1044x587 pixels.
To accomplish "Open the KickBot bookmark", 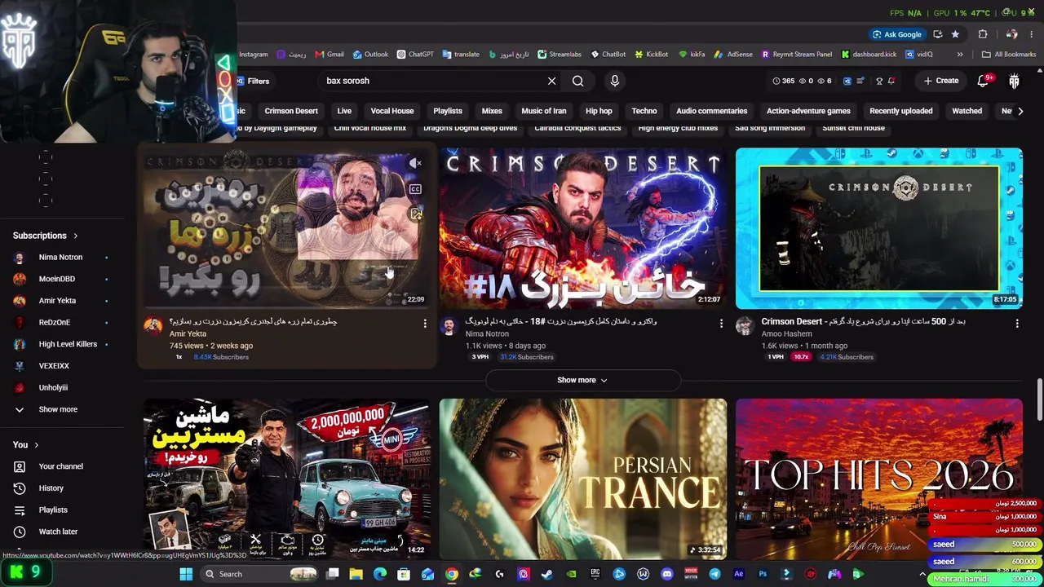I will point(651,55).
